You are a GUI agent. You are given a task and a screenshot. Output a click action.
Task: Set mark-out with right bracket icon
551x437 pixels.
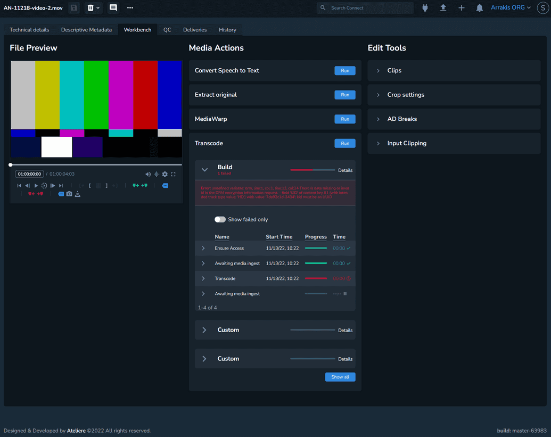click(106, 185)
